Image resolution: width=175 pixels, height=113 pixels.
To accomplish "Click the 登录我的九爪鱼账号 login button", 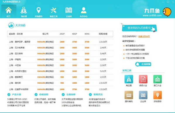I will pos(139,28).
